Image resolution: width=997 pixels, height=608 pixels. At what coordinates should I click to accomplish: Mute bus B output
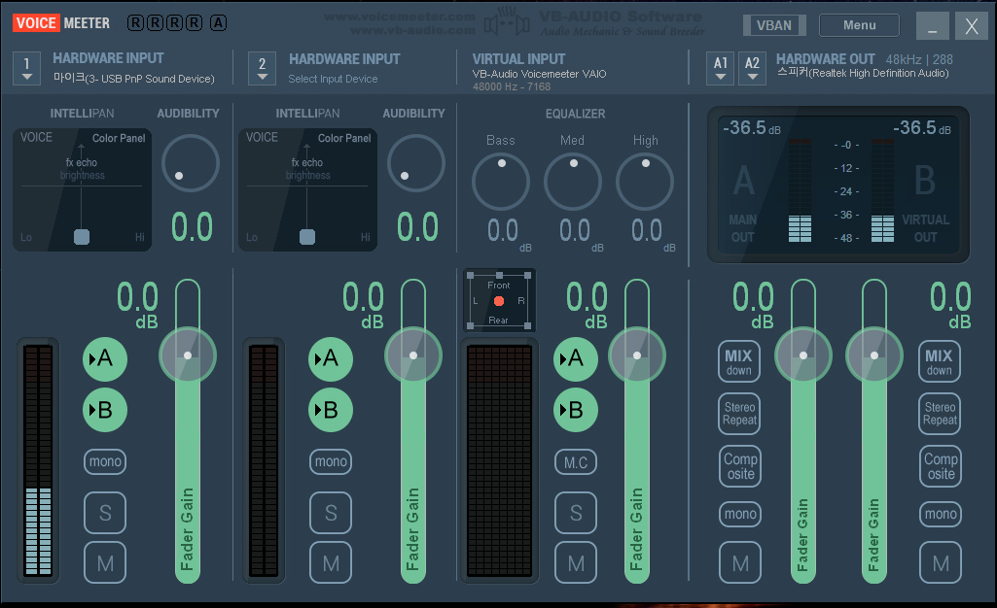pyautogui.click(x=941, y=562)
